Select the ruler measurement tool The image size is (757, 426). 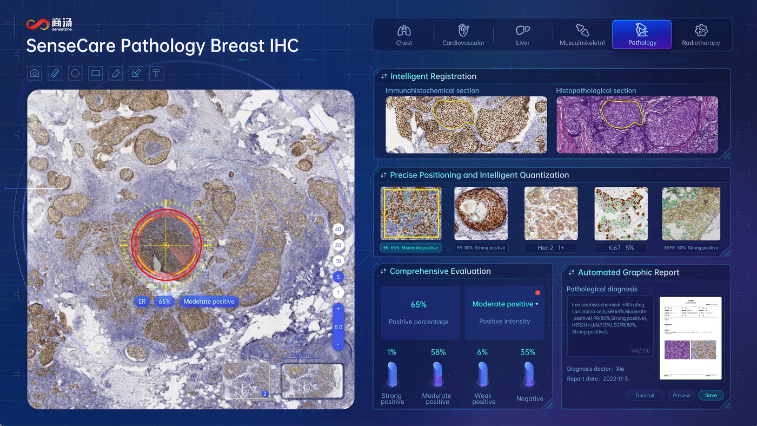[x=55, y=73]
